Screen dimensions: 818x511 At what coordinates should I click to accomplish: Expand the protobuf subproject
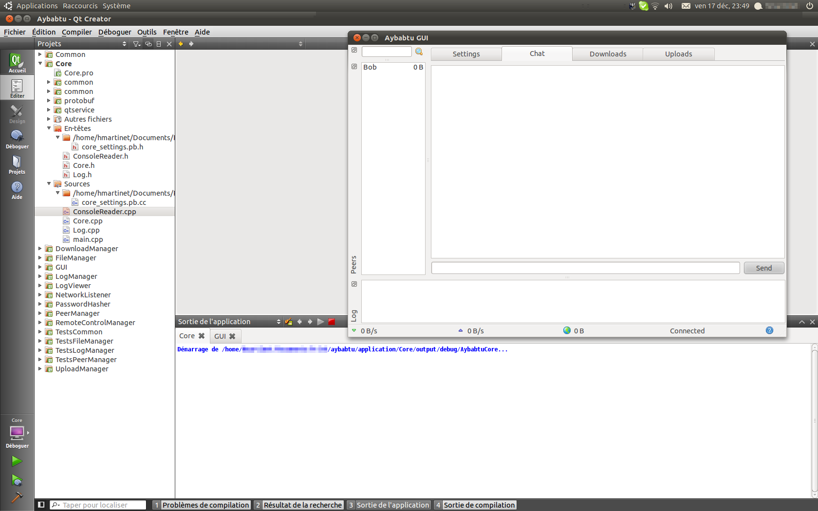click(x=49, y=101)
